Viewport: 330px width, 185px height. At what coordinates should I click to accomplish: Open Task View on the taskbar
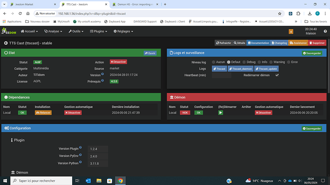pyautogui.click(x=77, y=181)
